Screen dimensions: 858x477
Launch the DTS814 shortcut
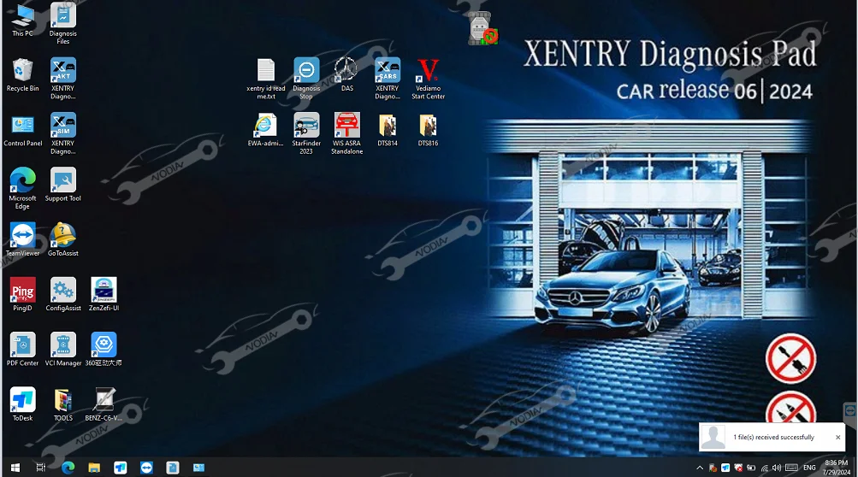[388, 130]
